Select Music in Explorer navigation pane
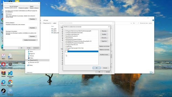This screenshot has width=172, height=97. click(x=30, y=51)
